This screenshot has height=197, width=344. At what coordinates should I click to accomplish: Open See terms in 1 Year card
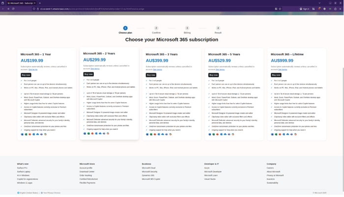[33, 70]
